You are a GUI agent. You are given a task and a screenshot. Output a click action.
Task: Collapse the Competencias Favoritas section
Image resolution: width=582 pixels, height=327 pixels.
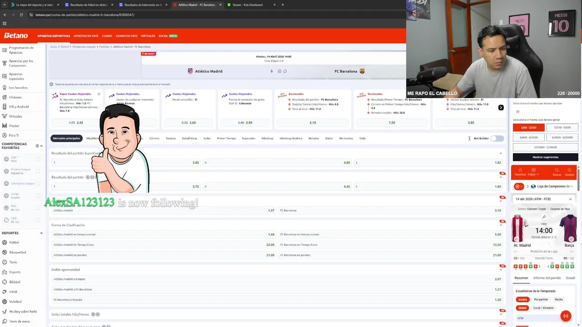pyautogui.click(x=41, y=146)
